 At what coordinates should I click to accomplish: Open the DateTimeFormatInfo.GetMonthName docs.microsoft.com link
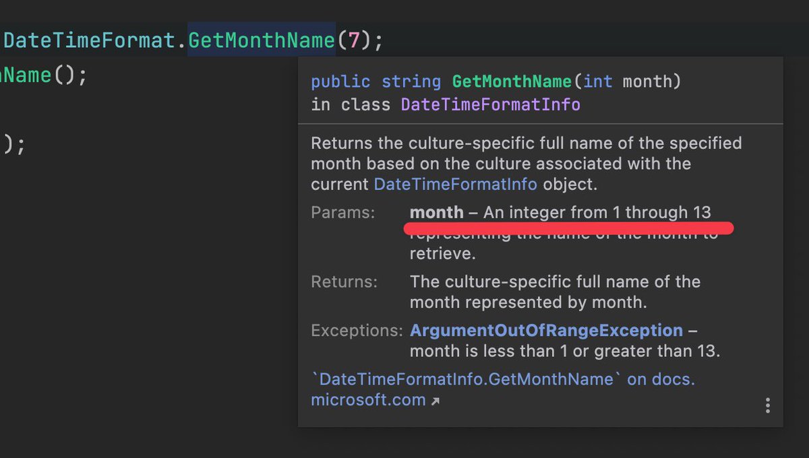tap(502, 389)
